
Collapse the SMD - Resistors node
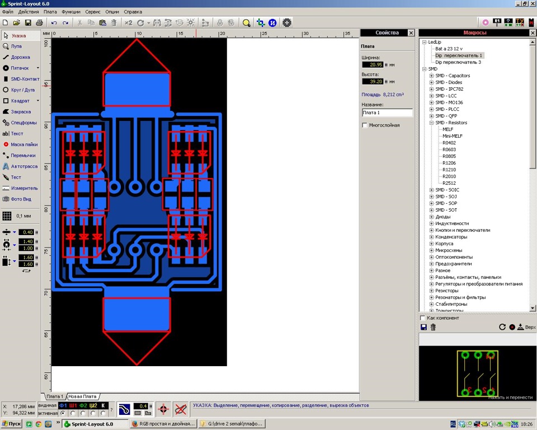click(431, 123)
